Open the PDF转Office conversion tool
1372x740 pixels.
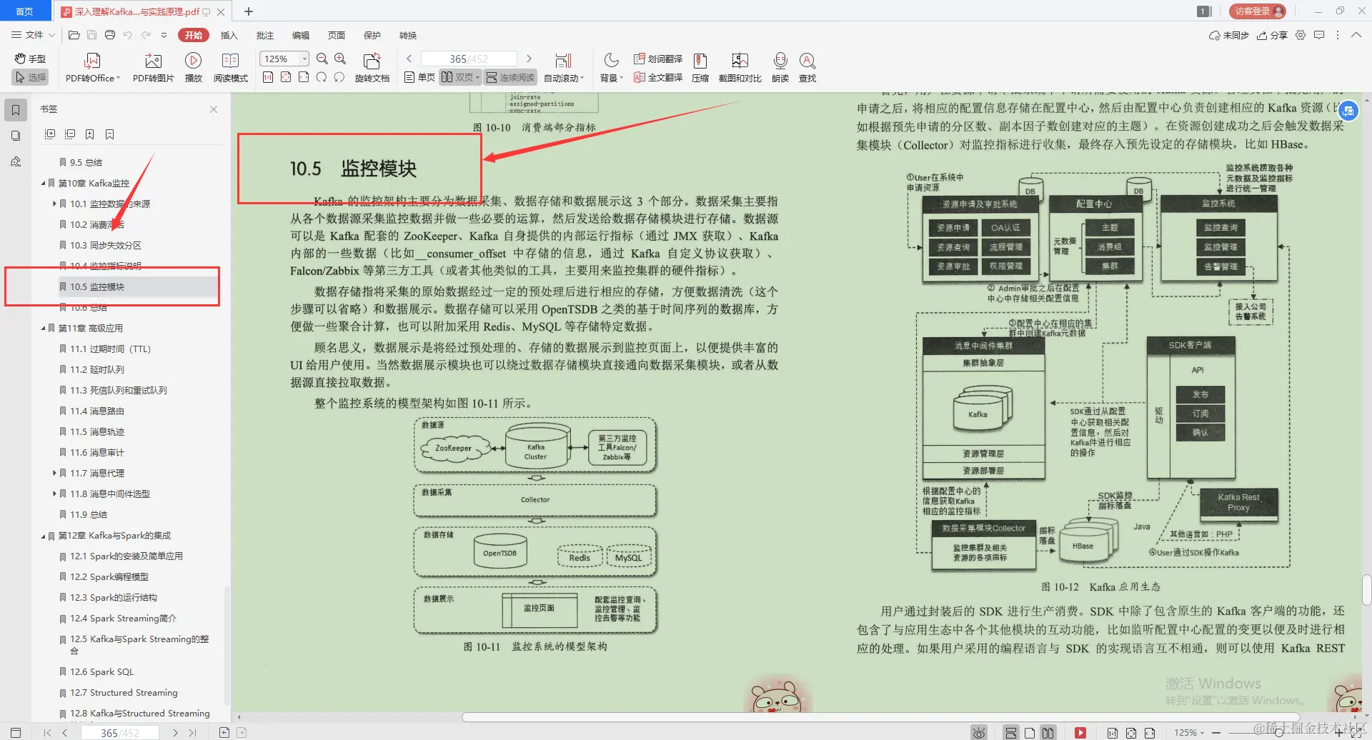point(91,66)
